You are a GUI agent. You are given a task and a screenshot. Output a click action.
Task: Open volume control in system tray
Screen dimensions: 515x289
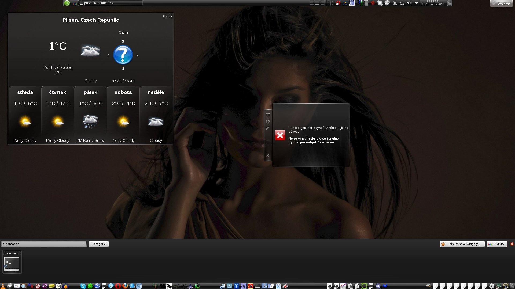409,3
